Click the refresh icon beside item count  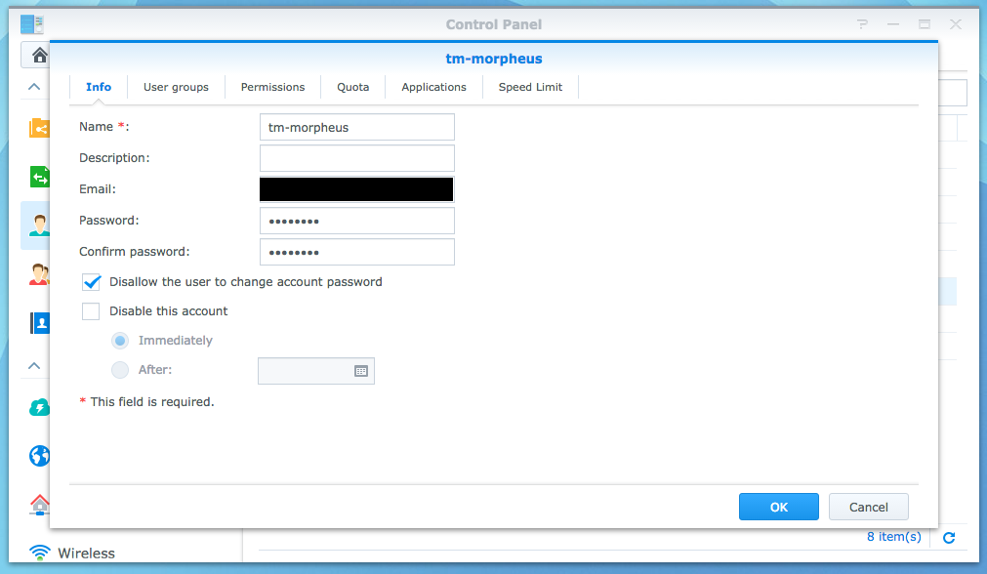[x=948, y=537]
